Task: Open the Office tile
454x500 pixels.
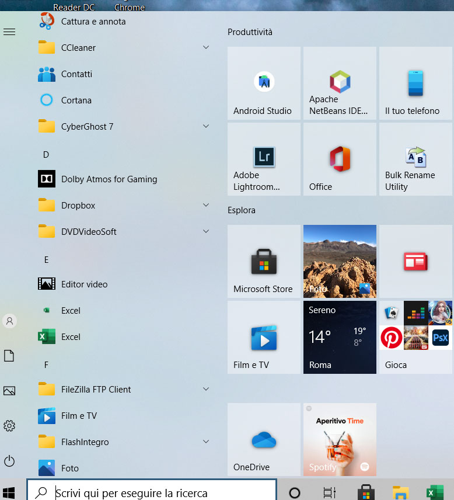Action: point(340,159)
